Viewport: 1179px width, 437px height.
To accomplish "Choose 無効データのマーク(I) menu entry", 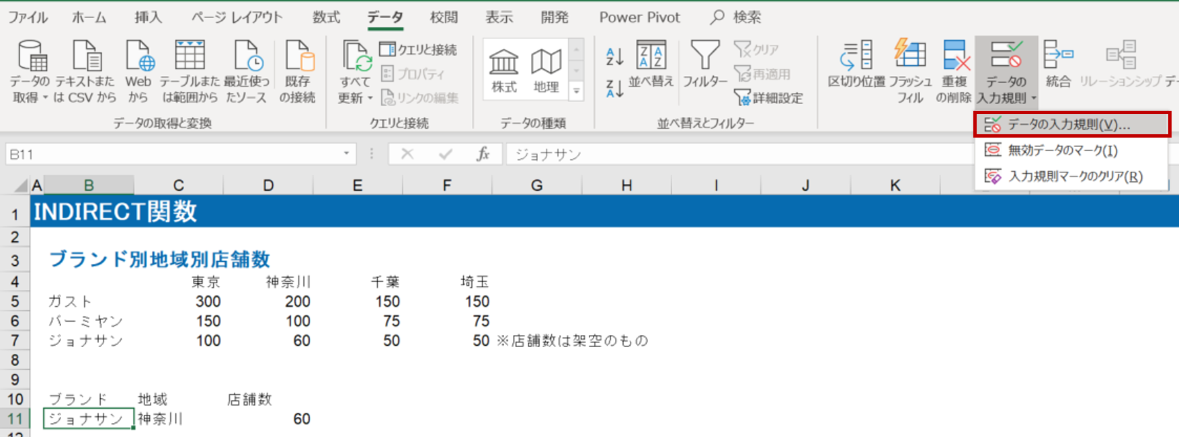I will point(1062,150).
